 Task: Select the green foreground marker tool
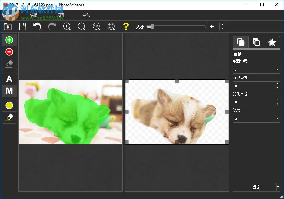tap(9, 40)
